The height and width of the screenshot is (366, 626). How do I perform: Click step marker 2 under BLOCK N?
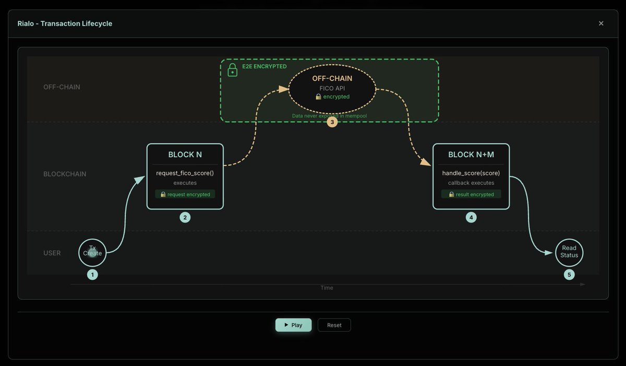pos(185,217)
